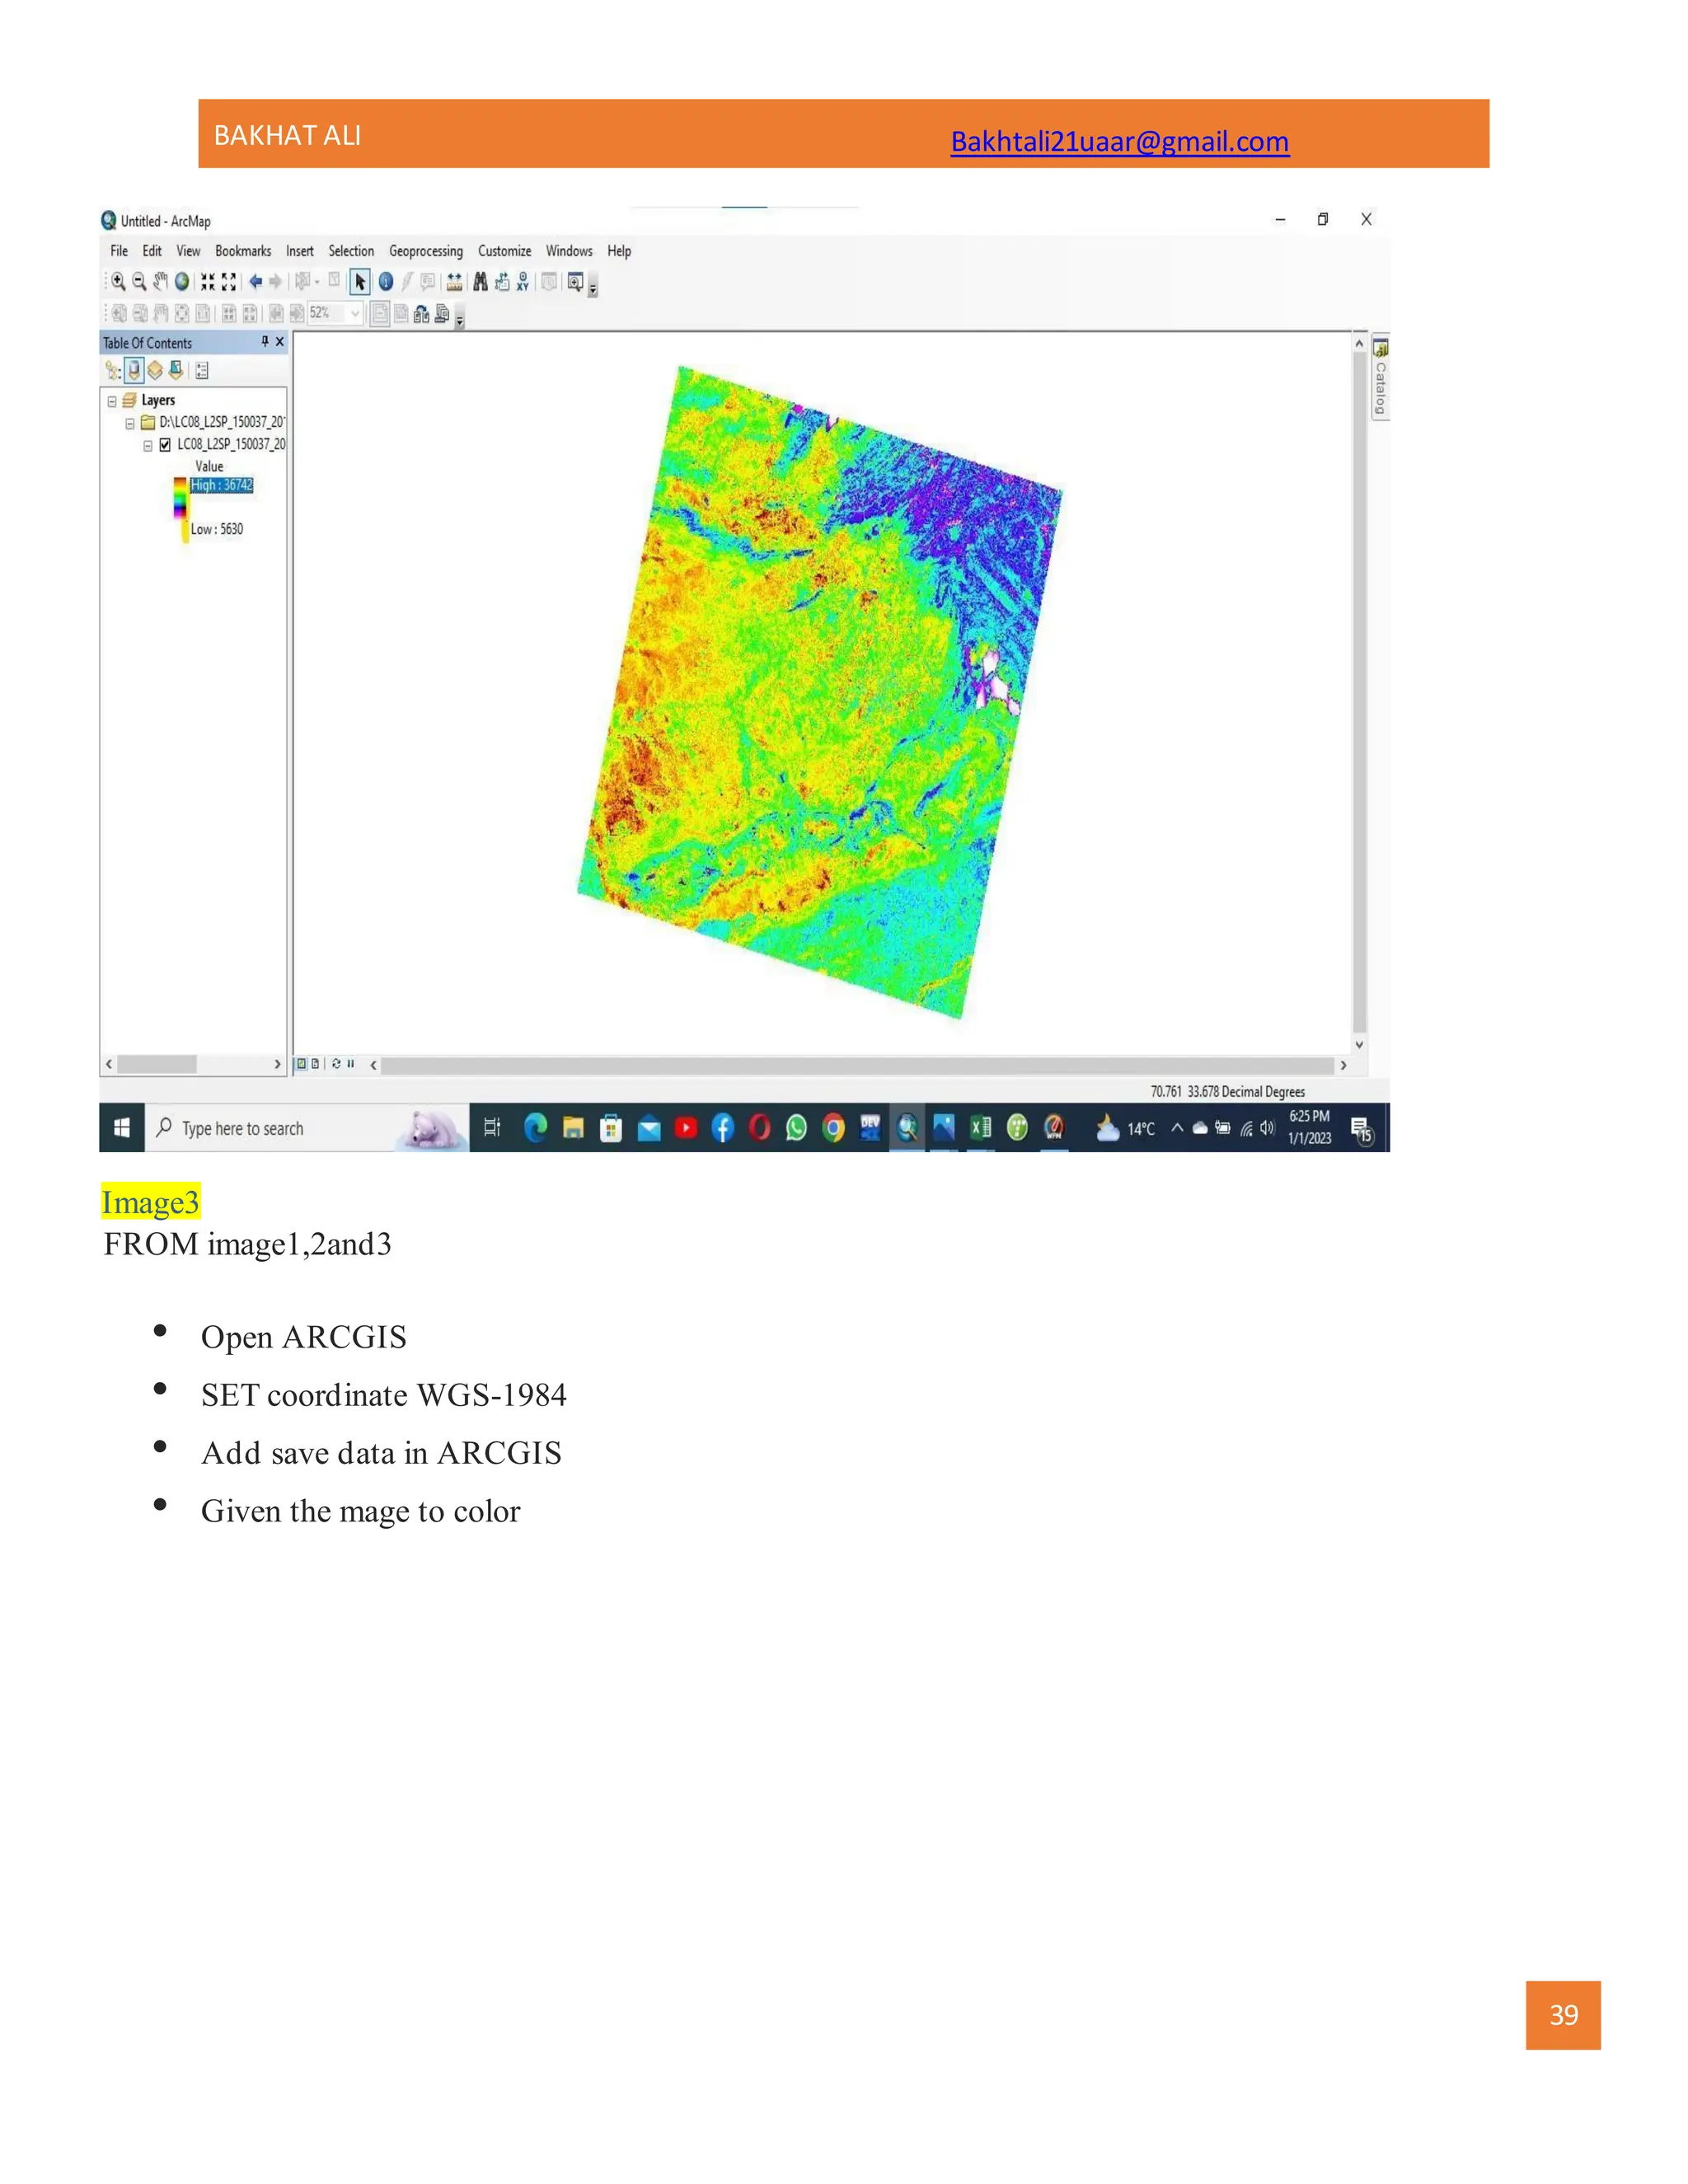The height and width of the screenshot is (2184, 1688).
Task: Switch to Layout View button
Action: point(315,1064)
